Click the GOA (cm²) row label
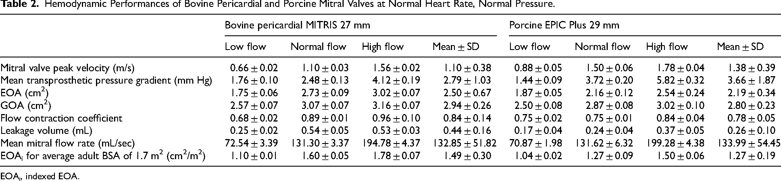781x181 pixels. point(26,105)
